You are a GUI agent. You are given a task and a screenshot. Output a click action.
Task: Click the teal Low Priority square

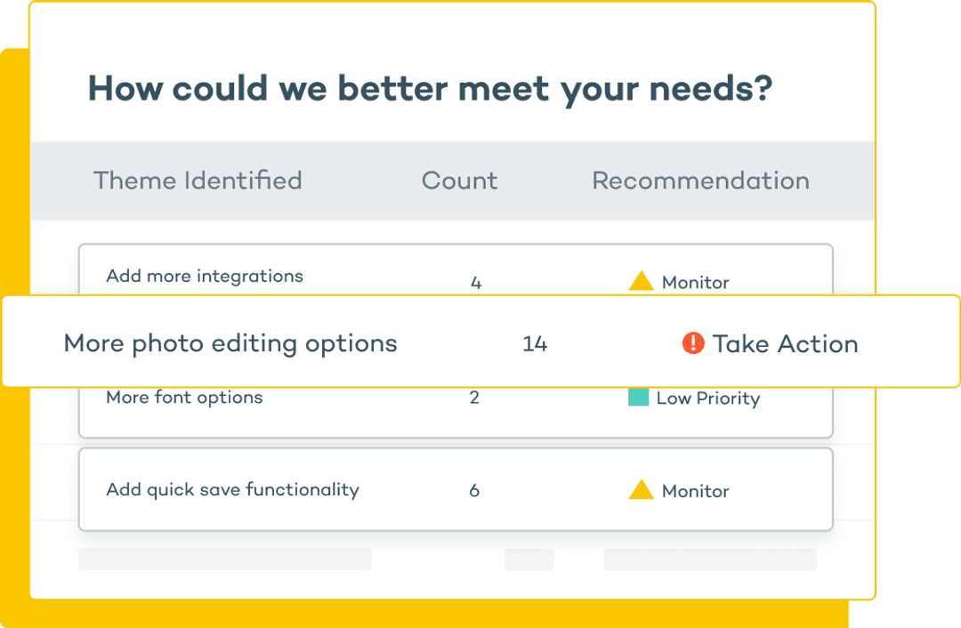(x=638, y=397)
